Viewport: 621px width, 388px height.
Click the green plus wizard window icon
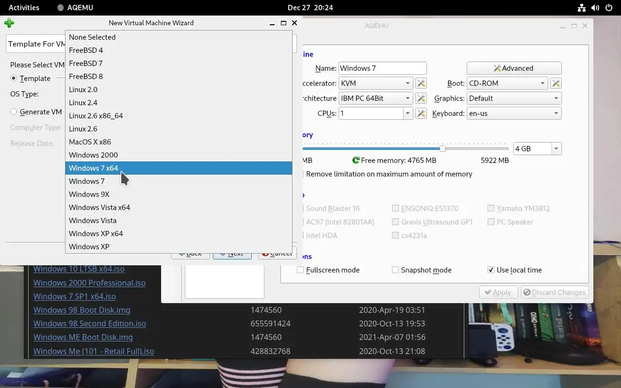pos(9,23)
